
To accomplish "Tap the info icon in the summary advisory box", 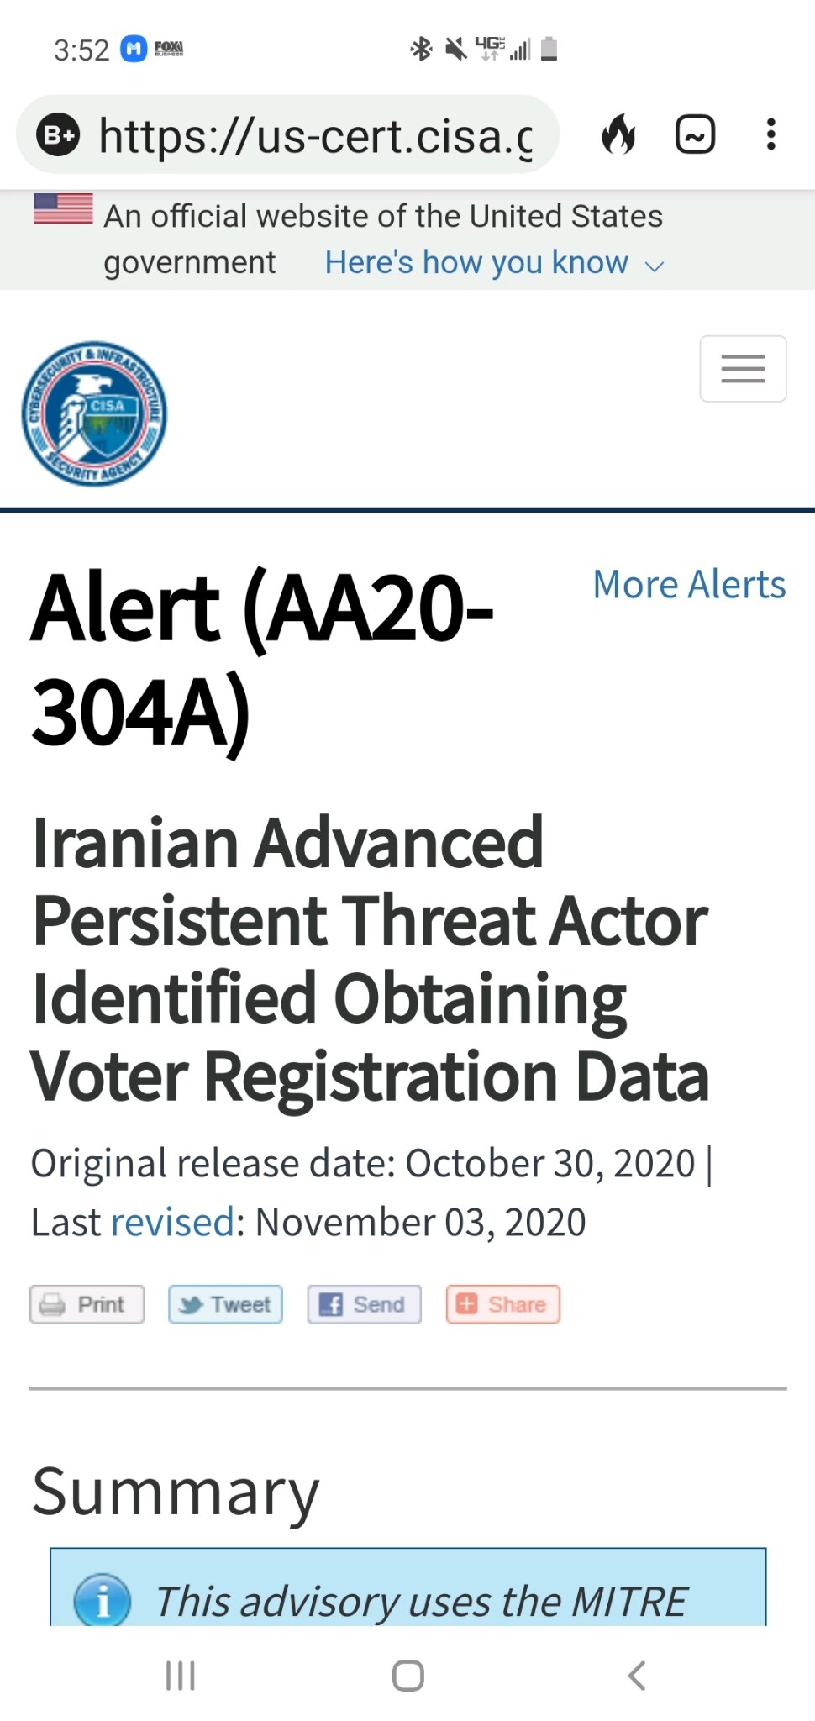I will pos(101,1599).
